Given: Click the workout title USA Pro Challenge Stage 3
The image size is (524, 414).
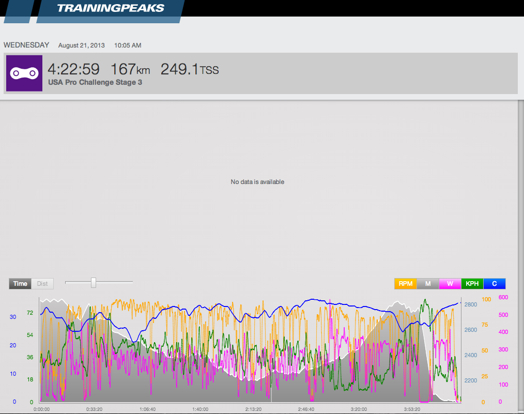Looking at the screenshot, I should point(95,82).
